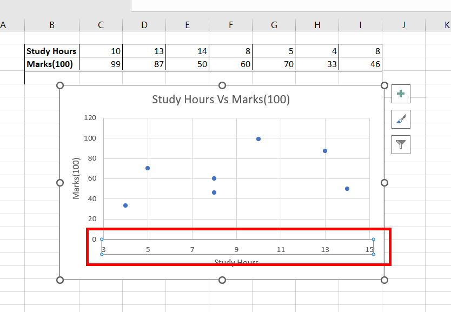This screenshot has height=312, width=451.
Task: Click the data point at 8 hours, 46 marks
Action: 214,192
